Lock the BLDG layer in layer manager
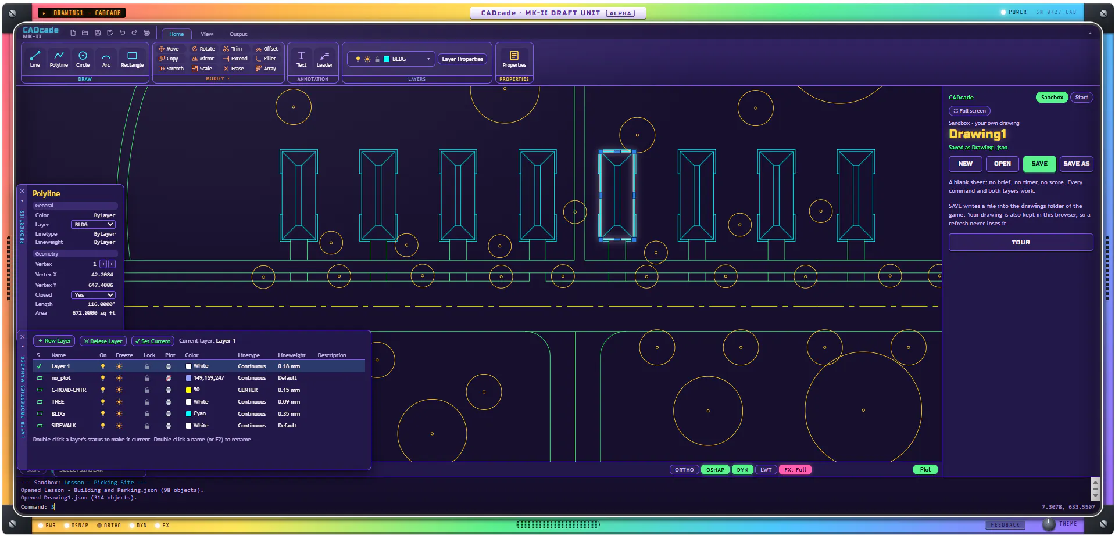Screen dimensions: 1115x536 147,414
